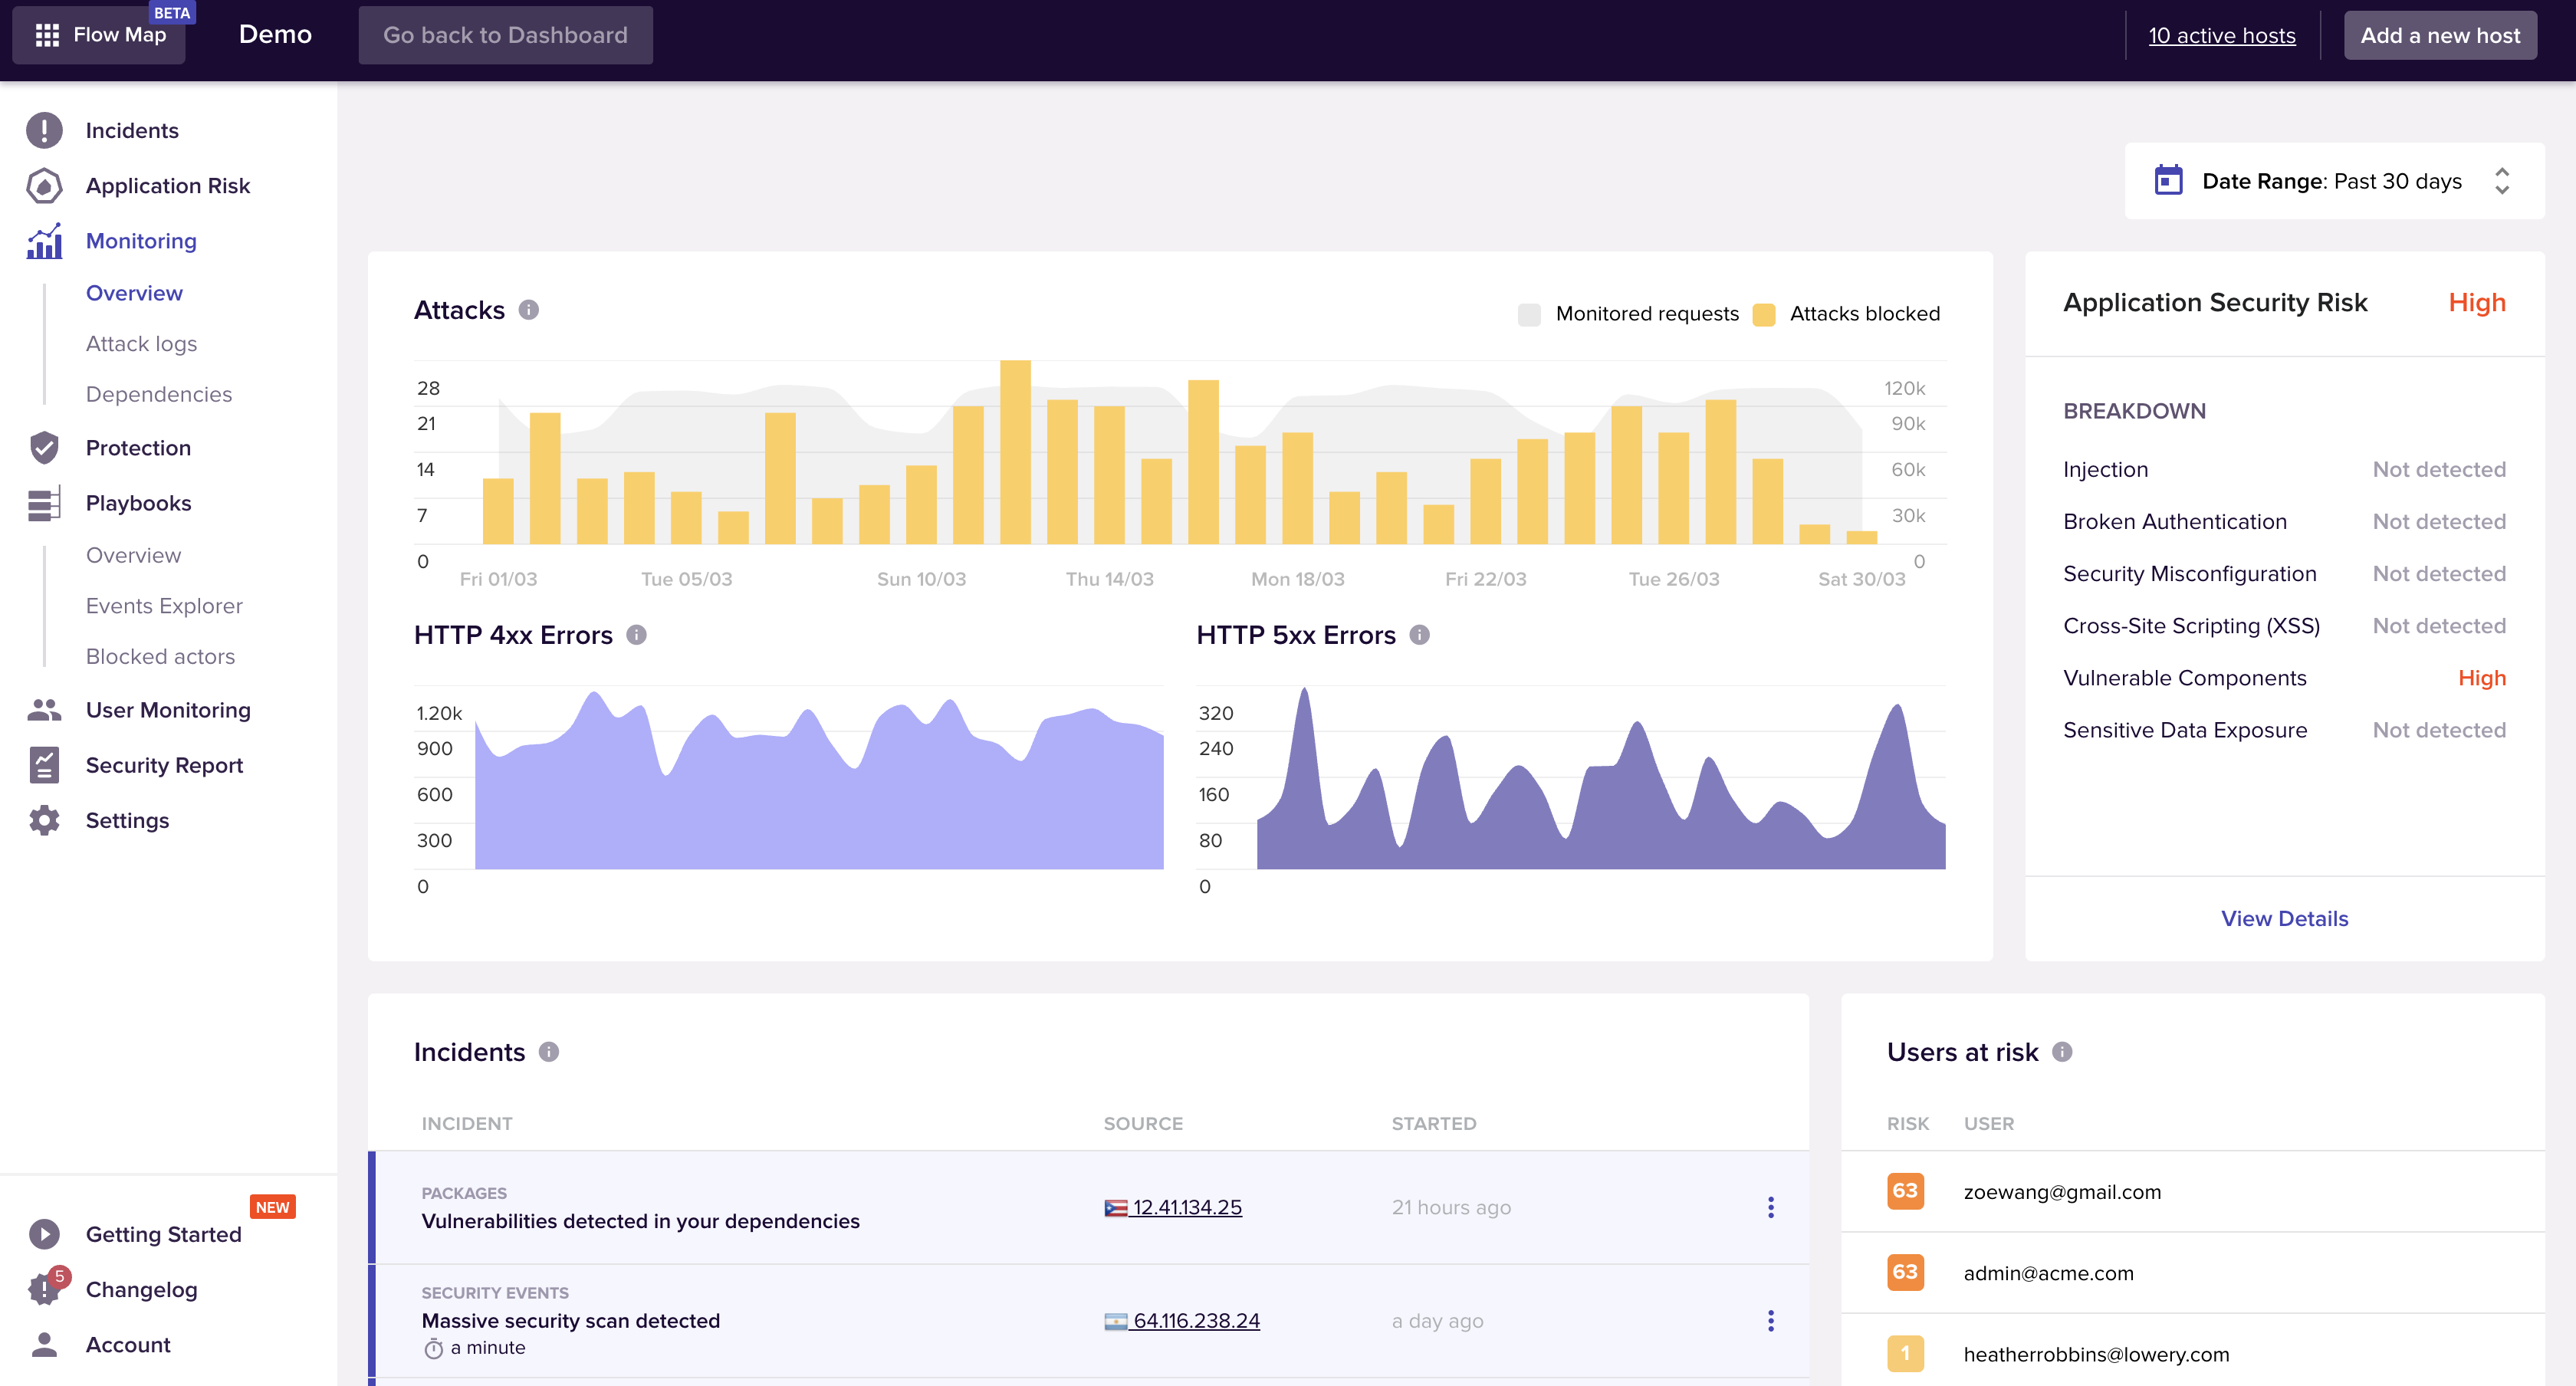This screenshot has width=2576, height=1386.
Task: Open Settings gear icon in sidebar
Action: (x=44, y=821)
